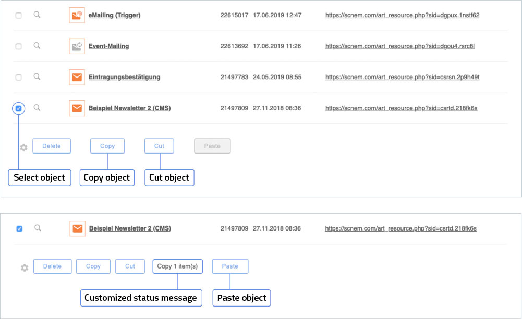Open the gear settings icon in lower panel
This screenshot has height=319, width=522.
(24, 267)
